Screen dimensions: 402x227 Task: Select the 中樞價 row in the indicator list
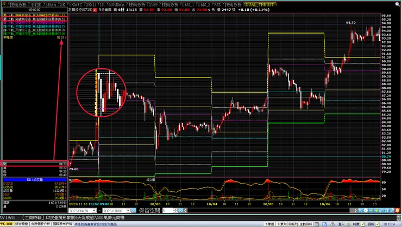tap(35, 37)
